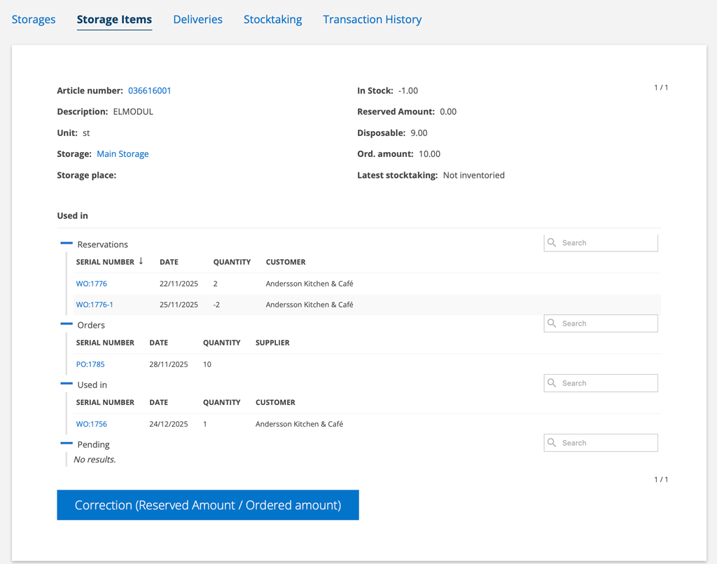Click the search icon in Reservations search box
Viewport: 717px width, 564px height.
(552, 242)
